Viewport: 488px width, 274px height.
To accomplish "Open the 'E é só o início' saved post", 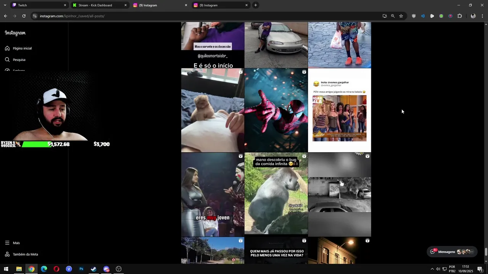I will point(213,45).
